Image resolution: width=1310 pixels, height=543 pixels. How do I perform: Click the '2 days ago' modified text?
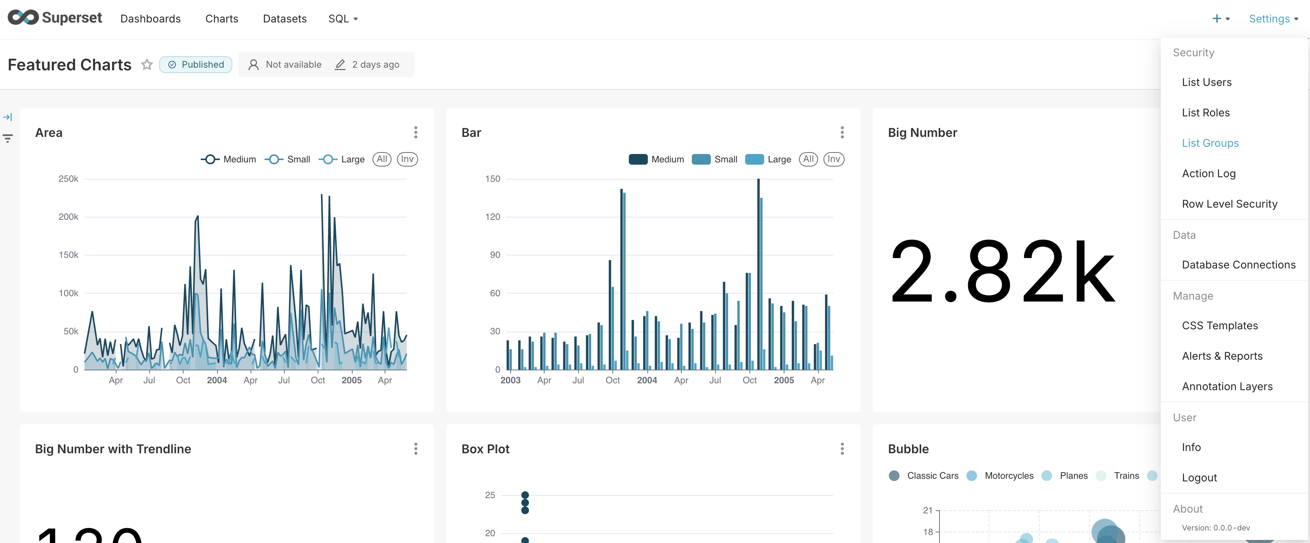[376, 65]
